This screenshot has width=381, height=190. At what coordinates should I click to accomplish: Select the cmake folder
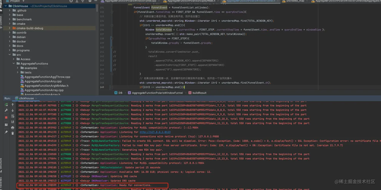21,24
